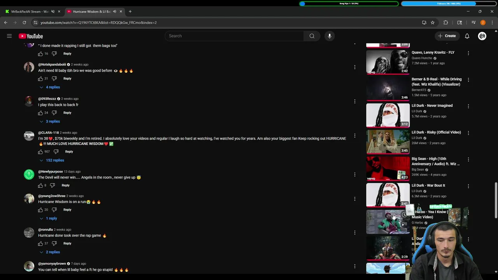Expand 152 replies under @CLARA-118
Viewport: 498px width, 280px height.
[52, 160]
